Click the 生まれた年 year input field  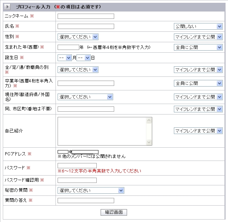point(68,47)
